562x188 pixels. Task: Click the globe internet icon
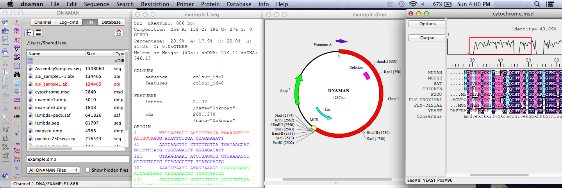17,83
